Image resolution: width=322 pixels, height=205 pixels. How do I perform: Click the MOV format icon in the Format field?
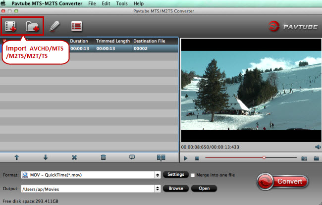25,175
